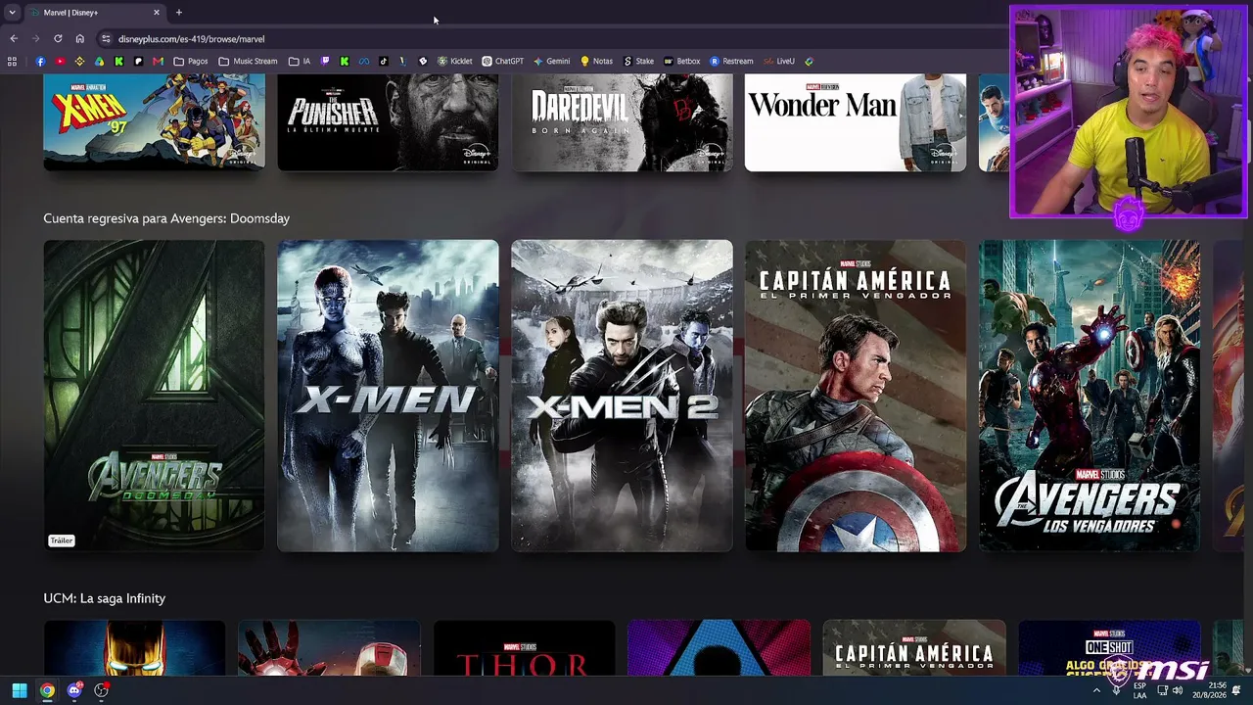Open the Notas bookmark
The width and height of the screenshot is (1253, 705).
(x=597, y=61)
